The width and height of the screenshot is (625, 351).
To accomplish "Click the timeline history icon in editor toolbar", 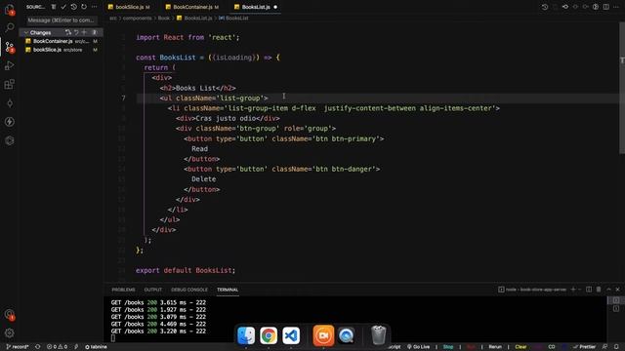I will [545, 7].
